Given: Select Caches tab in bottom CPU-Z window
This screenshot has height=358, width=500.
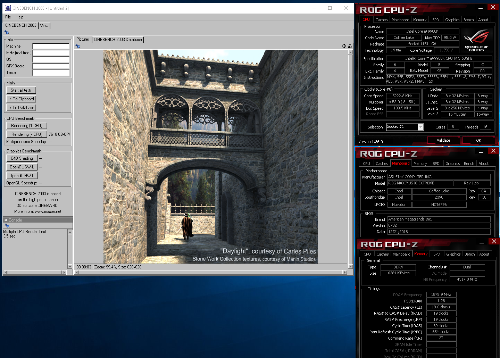Looking at the screenshot, I should (x=383, y=254).
